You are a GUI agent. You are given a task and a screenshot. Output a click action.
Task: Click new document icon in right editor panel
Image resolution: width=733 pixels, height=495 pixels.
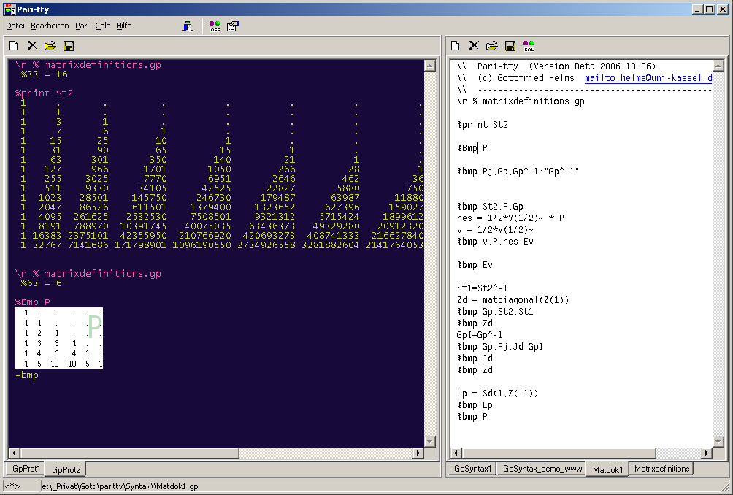click(x=456, y=46)
